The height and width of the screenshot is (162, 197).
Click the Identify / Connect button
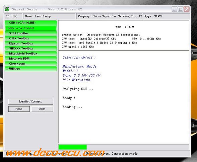[x=31, y=101]
